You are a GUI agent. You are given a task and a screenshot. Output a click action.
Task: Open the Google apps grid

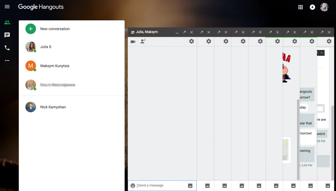300,7
